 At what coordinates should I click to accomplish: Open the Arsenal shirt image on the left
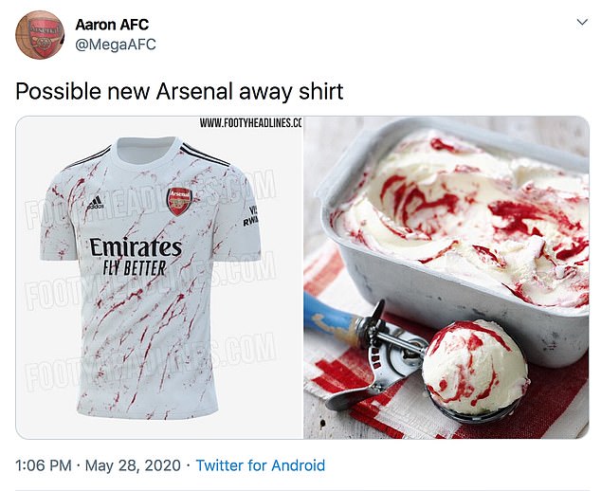pos(159,278)
